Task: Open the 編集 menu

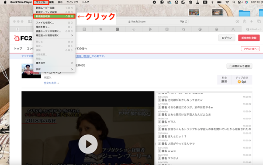Action: [x=52, y=2]
